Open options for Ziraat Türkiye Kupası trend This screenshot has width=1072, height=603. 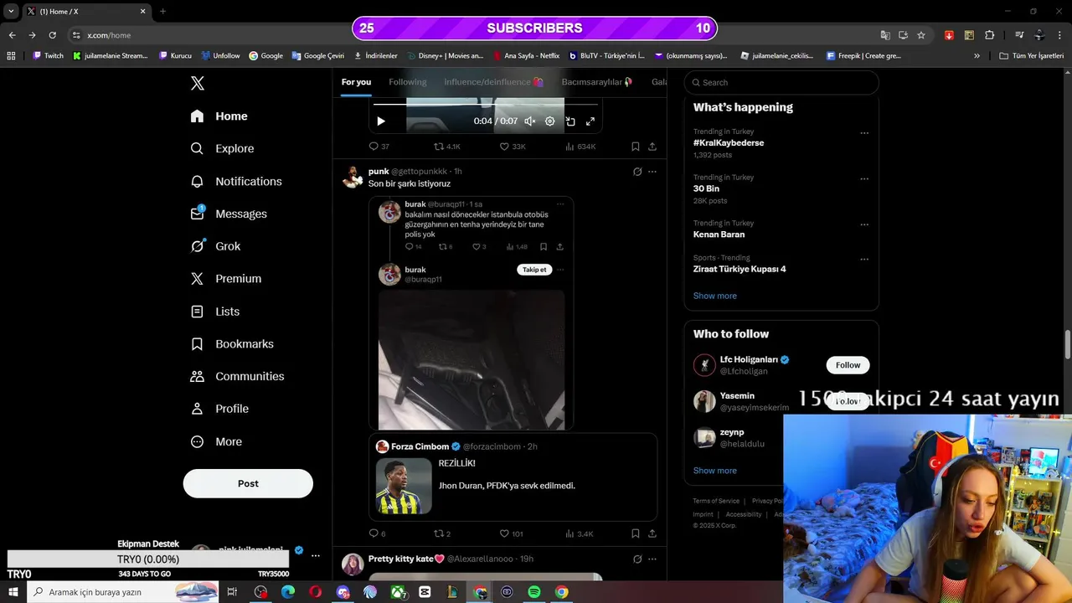(864, 260)
